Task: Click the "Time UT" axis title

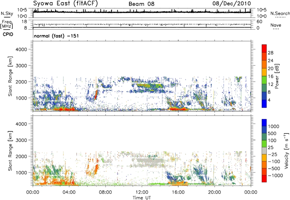Action: click(142, 198)
